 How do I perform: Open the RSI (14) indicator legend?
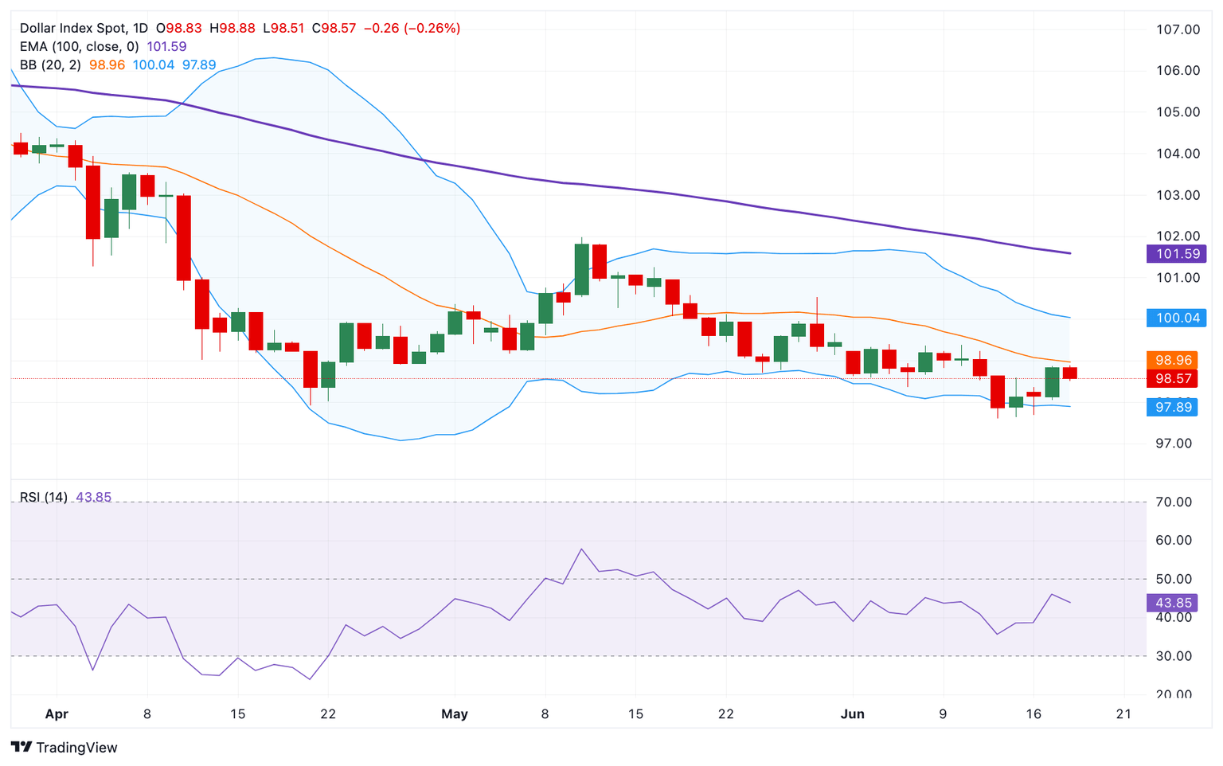tap(44, 497)
